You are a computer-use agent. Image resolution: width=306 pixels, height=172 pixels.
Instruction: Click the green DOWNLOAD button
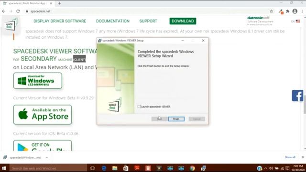point(183,21)
